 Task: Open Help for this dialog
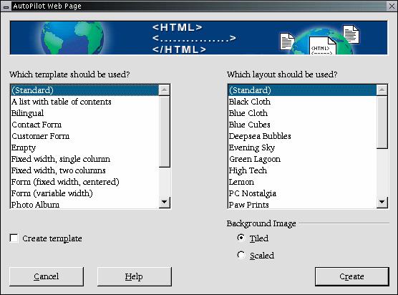pos(134,276)
